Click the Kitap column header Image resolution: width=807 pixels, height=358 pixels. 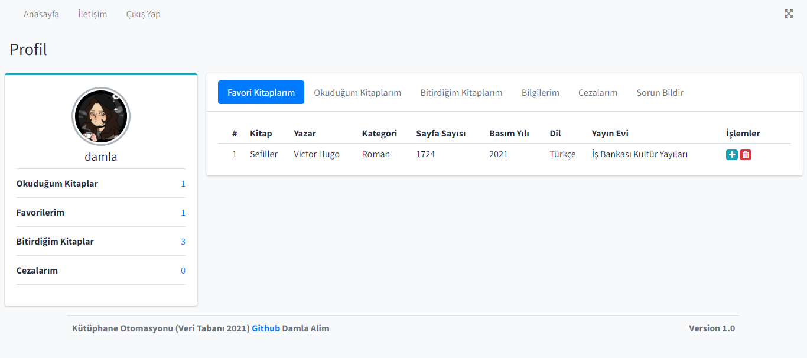pos(261,134)
